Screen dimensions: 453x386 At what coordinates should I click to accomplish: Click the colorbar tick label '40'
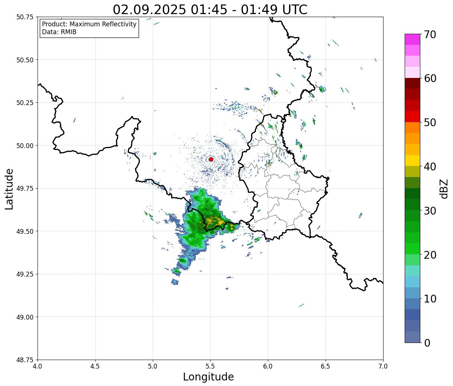click(x=430, y=167)
